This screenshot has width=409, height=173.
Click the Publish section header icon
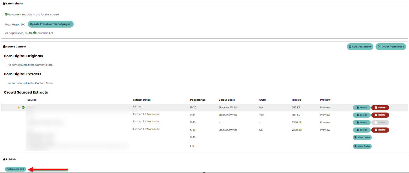(x=4, y=159)
